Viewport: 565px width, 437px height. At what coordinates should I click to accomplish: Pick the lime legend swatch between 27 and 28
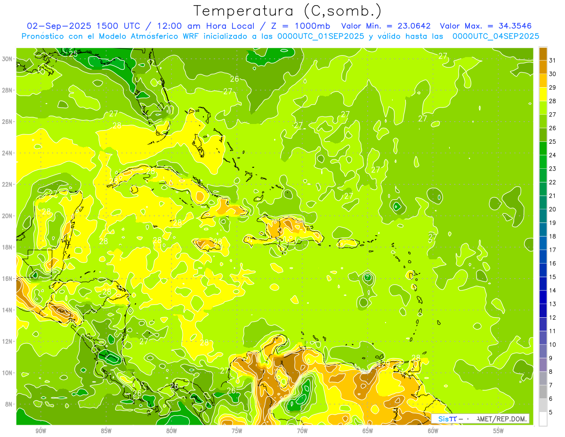pyautogui.click(x=543, y=107)
